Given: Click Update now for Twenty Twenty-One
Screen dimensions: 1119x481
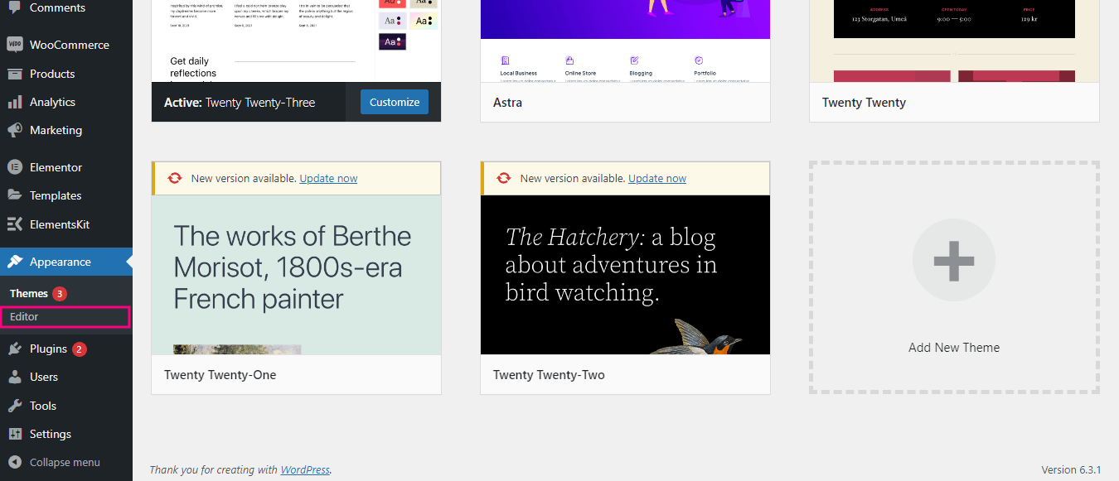Looking at the screenshot, I should (x=328, y=178).
